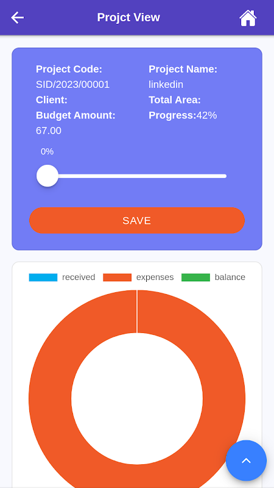Toggle the received legend entry

(x=62, y=277)
